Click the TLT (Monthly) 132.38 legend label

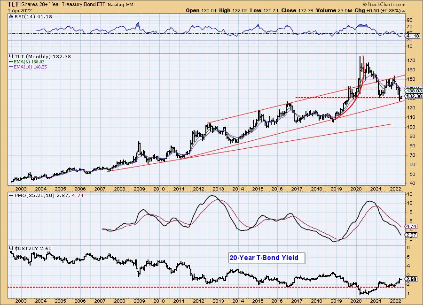point(43,57)
